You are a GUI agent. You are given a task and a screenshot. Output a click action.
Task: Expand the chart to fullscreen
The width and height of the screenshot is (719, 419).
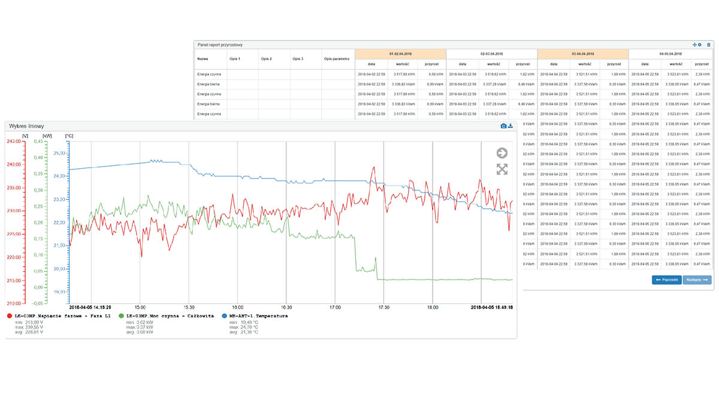pyautogui.click(x=502, y=169)
